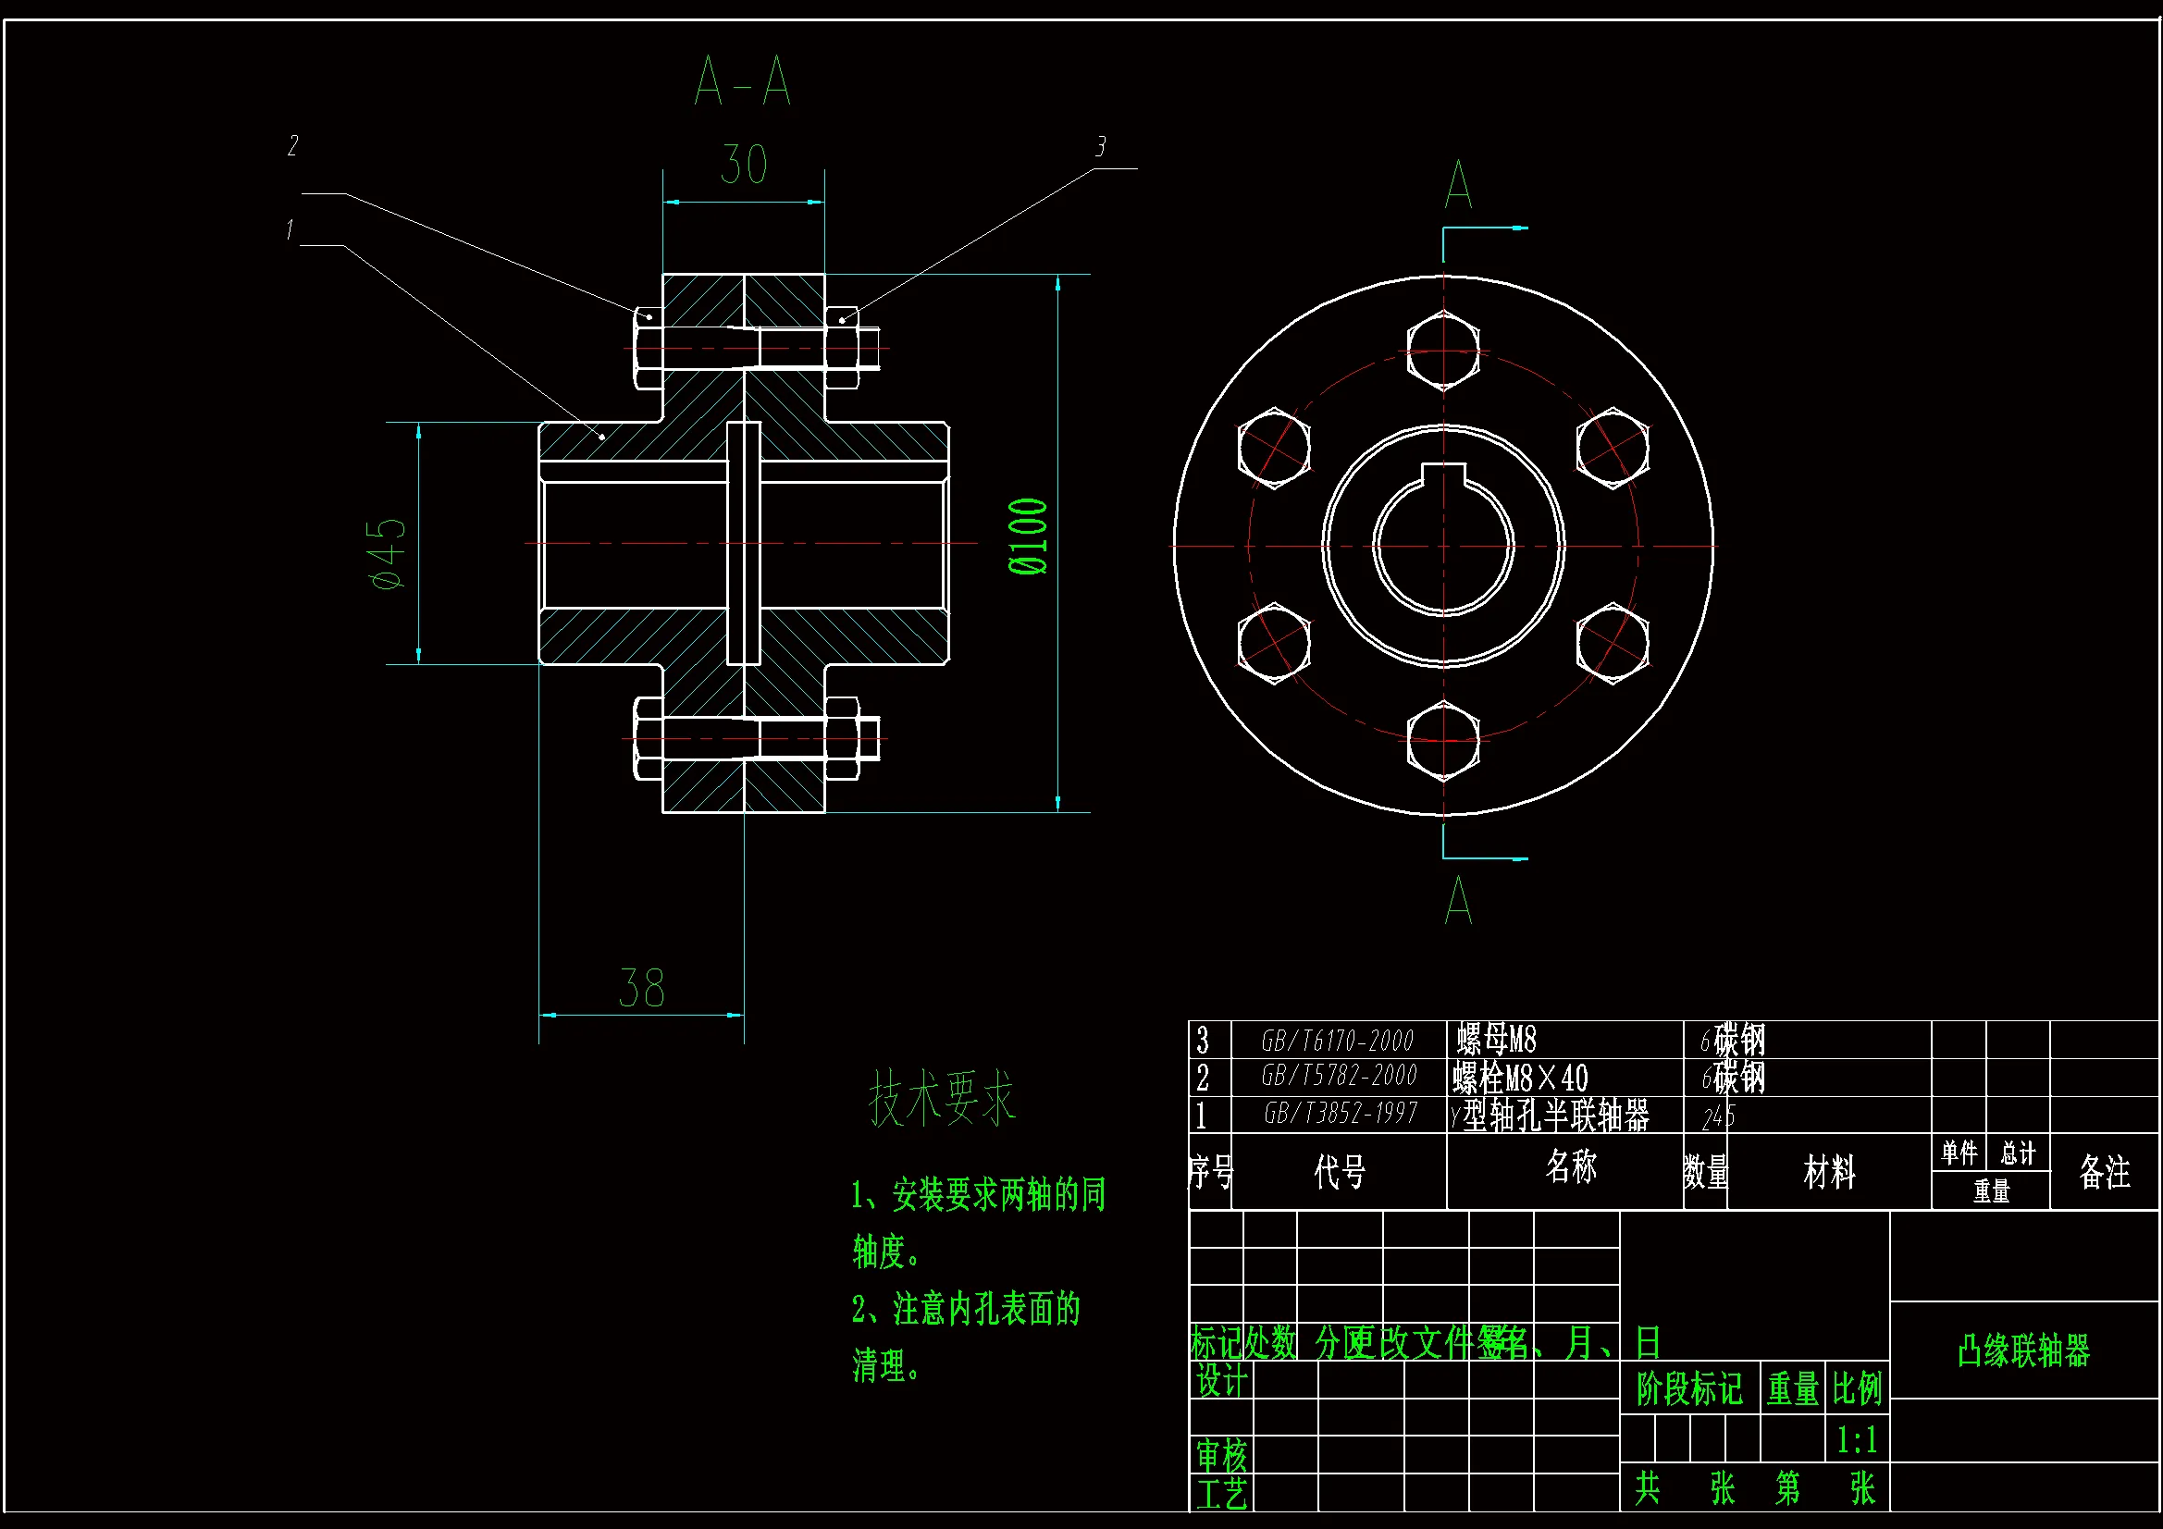
Task: Select the 1:1 scale value
Action: (x=1857, y=1439)
